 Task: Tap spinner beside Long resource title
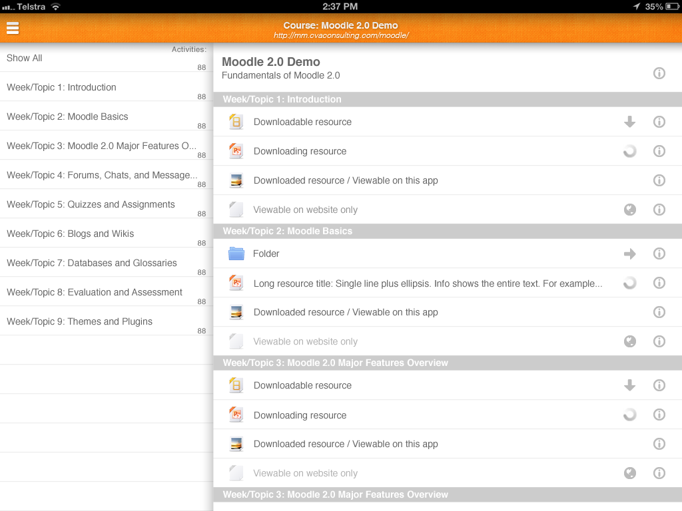[629, 283]
